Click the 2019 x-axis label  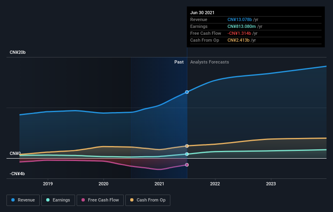(48, 184)
